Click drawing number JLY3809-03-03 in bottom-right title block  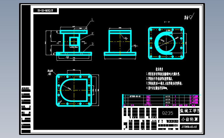189,127
